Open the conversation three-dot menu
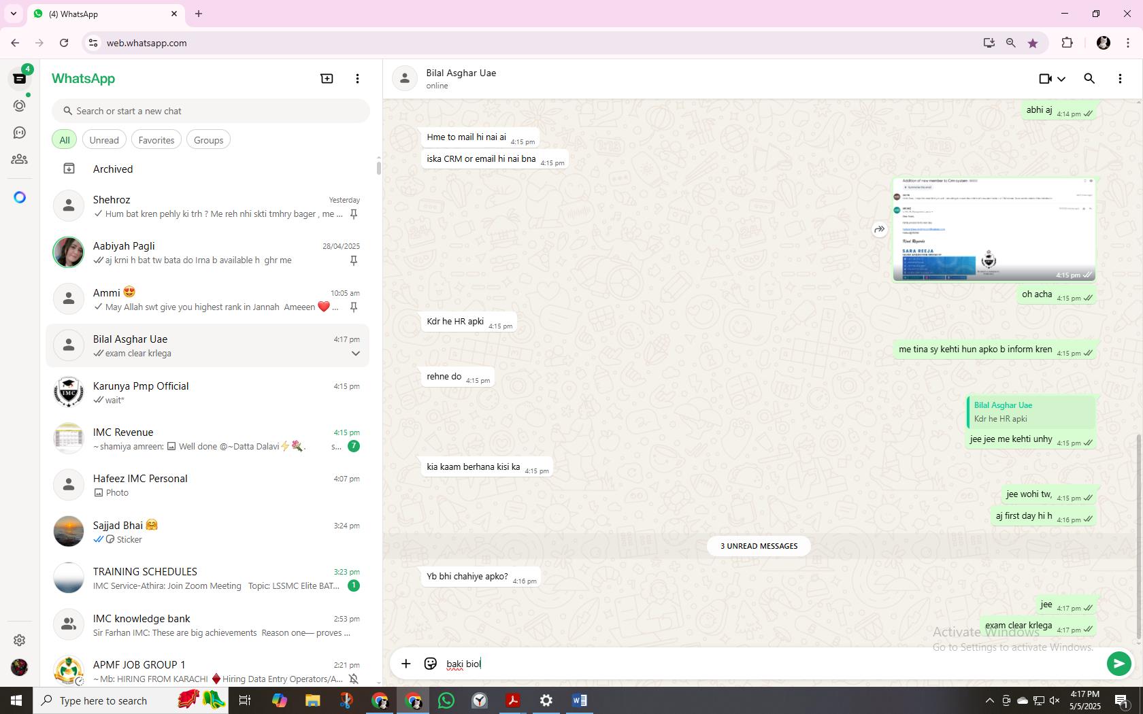This screenshot has height=714, width=1143. coord(1120,79)
